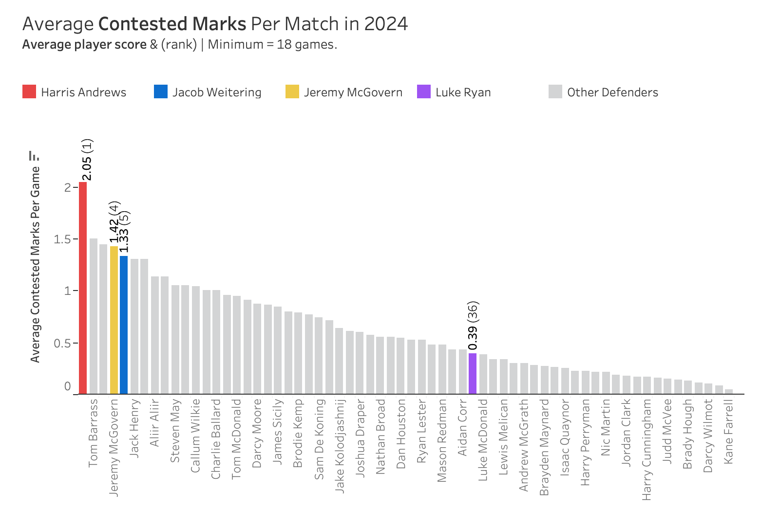
Task: Click the gray Other Defenders legend swatch
Action: point(555,91)
